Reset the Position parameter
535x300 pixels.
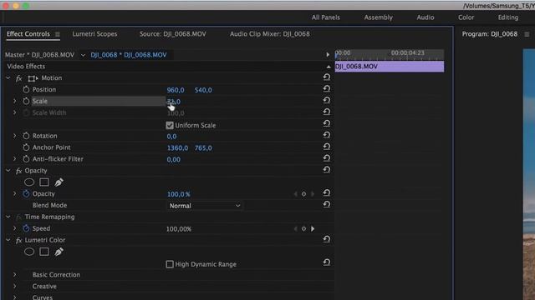coord(327,89)
